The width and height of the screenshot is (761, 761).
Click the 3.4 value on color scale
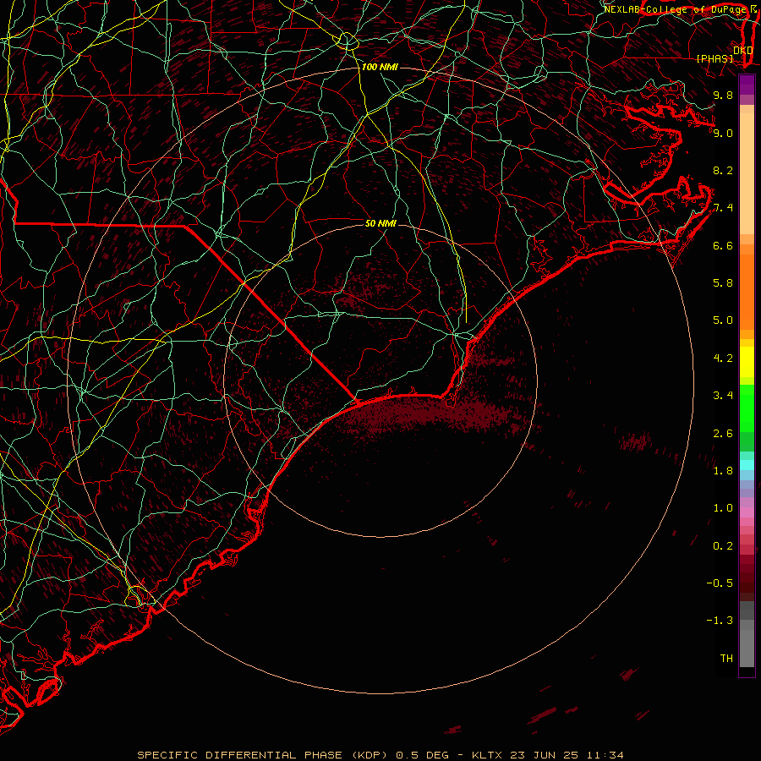coord(723,396)
